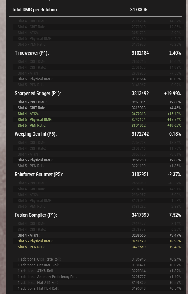Click the Sharpened Stinger (P1) heading

38,93
